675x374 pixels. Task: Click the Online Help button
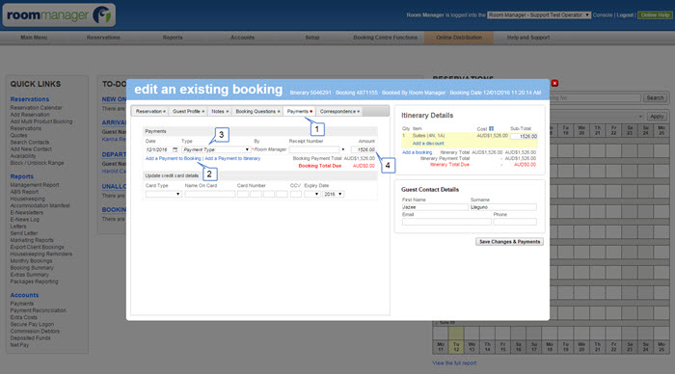click(x=655, y=15)
